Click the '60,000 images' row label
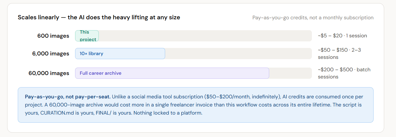This screenshot has width=396, height=137. pyautogui.click(x=49, y=73)
